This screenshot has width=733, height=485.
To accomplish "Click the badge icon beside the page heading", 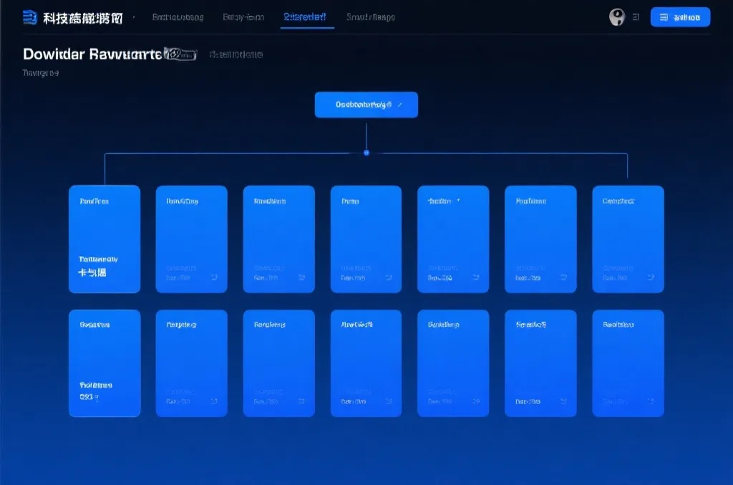I will pyautogui.click(x=180, y=54).
